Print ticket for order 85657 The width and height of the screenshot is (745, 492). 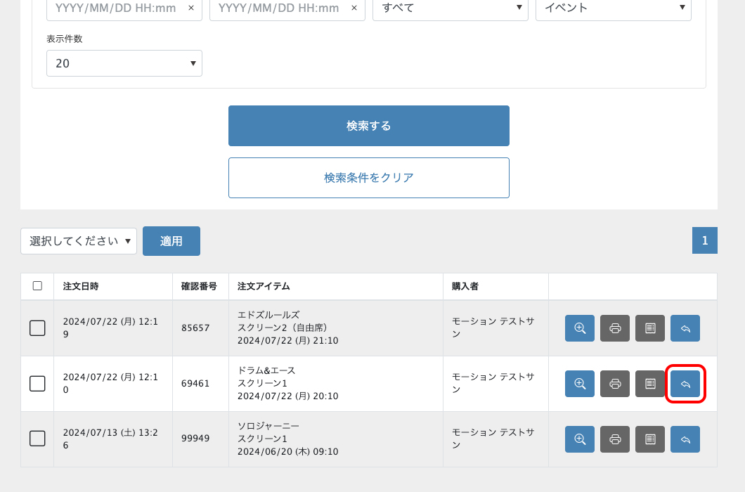[615, 328]
